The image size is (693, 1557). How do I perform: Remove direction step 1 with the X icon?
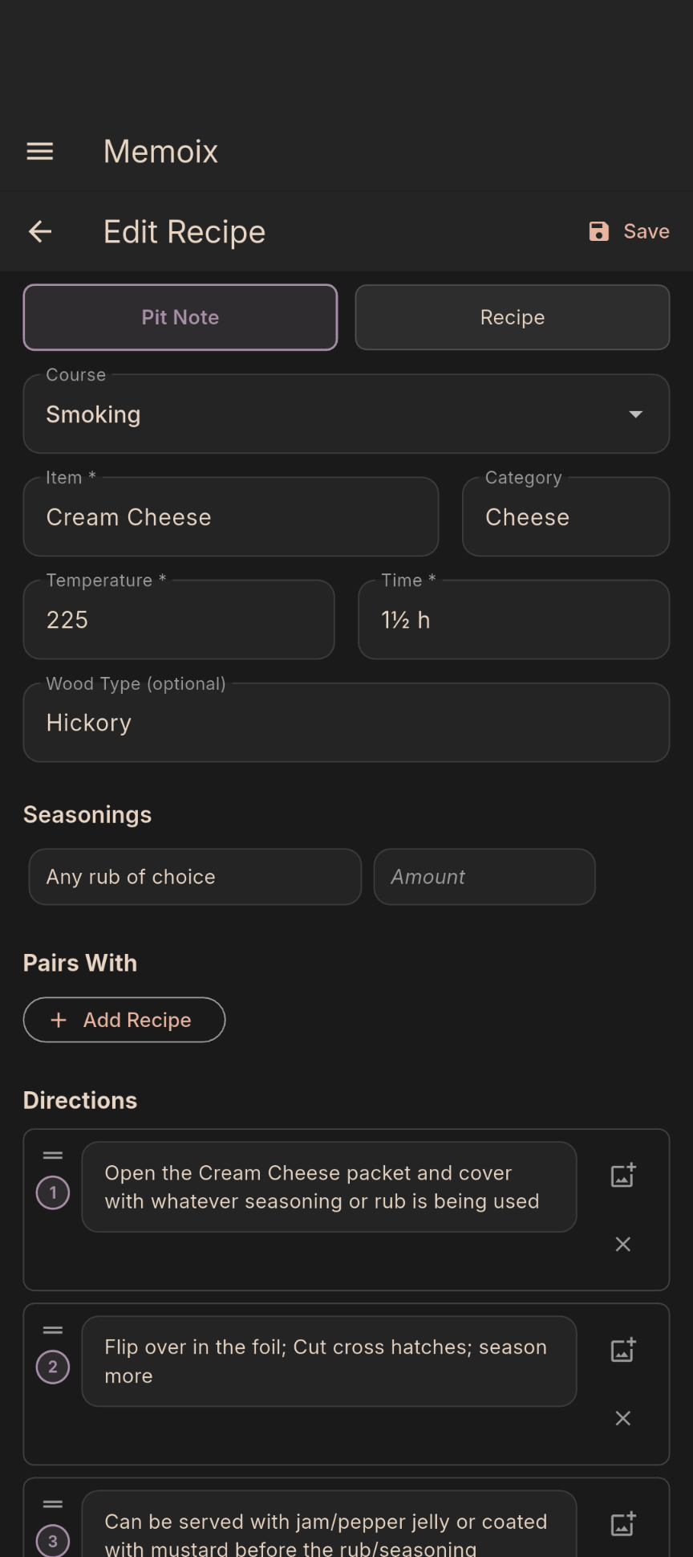click(622, 1244)
